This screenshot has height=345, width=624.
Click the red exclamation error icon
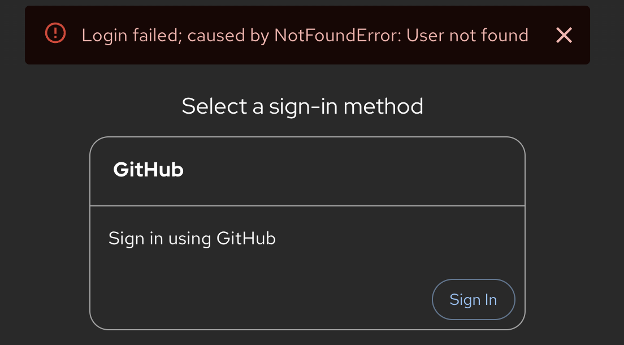(x=55, y=33)
